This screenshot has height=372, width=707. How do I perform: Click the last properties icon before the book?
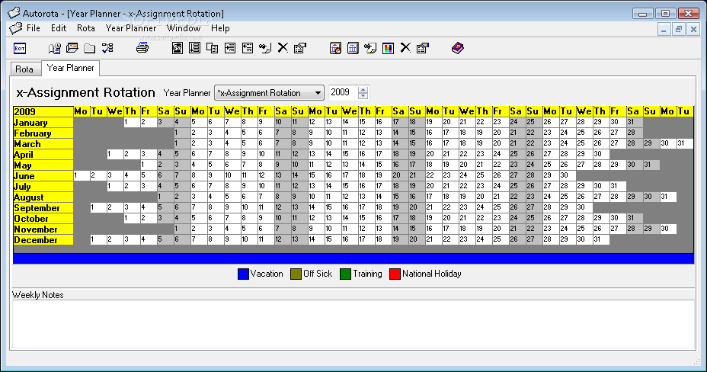pyautogui.click(x=423, y=48)
